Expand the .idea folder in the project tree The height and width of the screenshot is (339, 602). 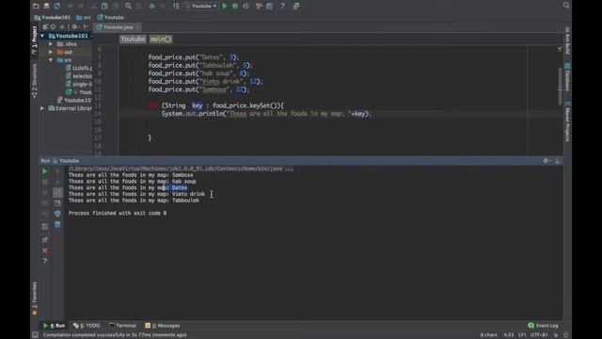click(51, 44)
